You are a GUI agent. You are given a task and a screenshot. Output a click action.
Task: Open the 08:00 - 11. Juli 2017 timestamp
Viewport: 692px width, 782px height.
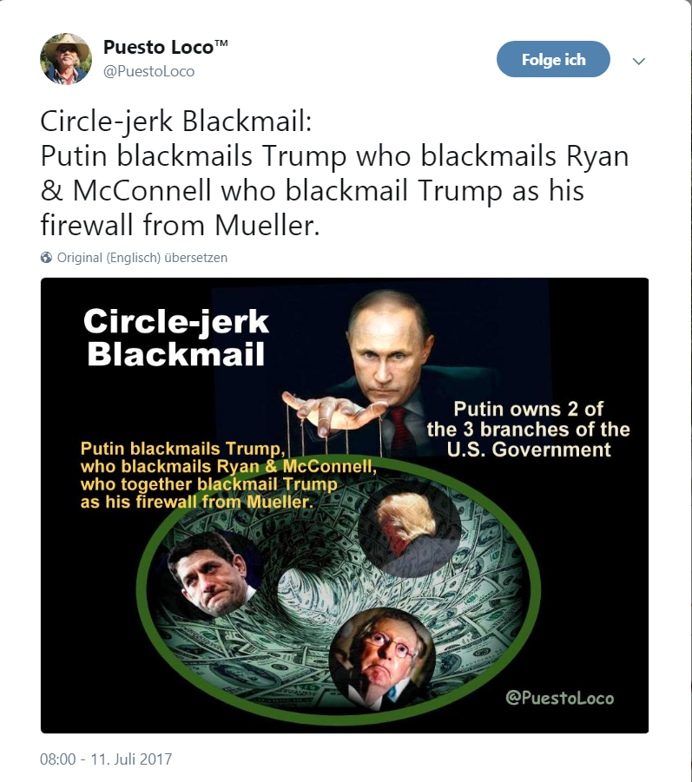pos(106,759)
